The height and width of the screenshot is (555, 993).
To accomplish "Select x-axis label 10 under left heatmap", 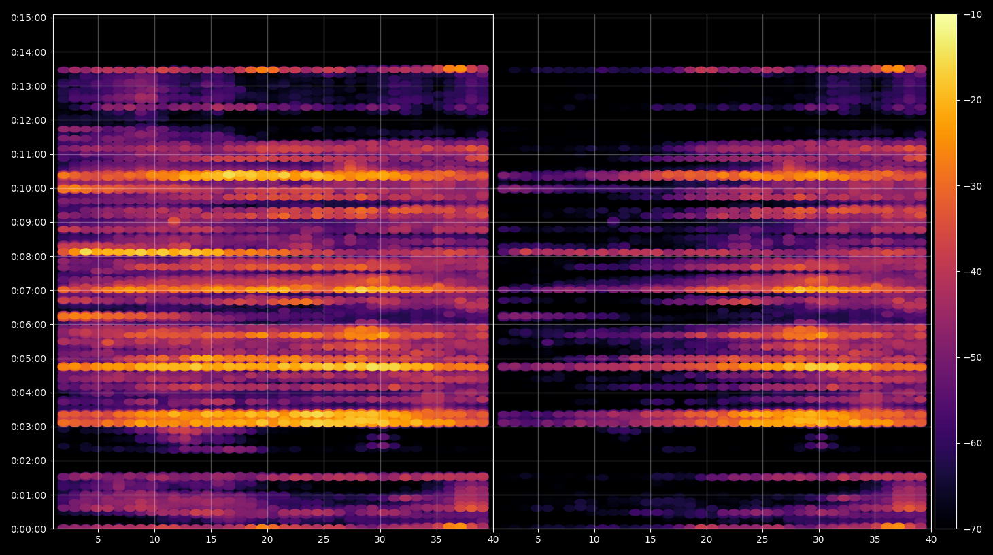I will pos(154,540).
